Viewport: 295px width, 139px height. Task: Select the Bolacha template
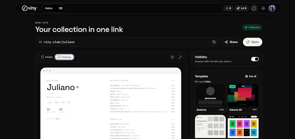tap(210, 98)
